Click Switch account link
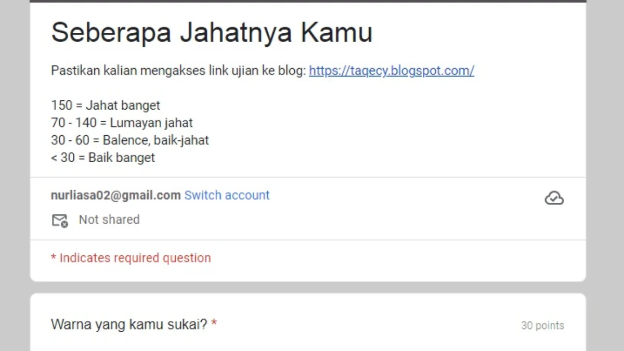The width and height of the screenshot is (624, 351). click(x=227, y=195)
